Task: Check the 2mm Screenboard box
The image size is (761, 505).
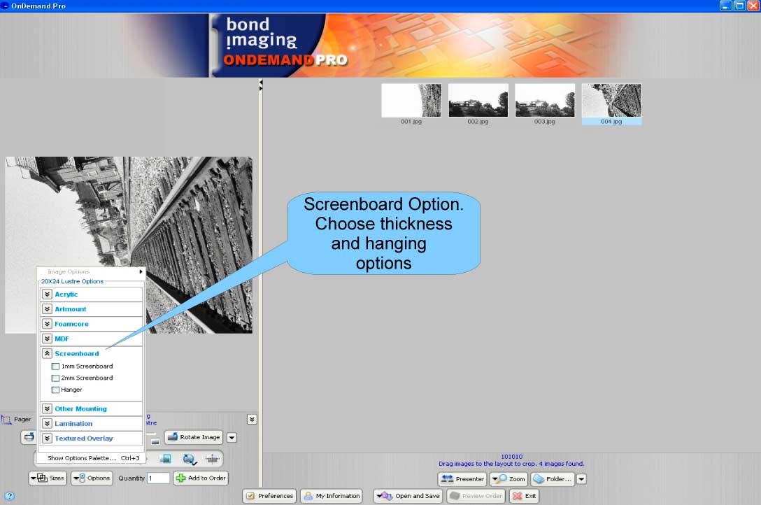Action: coord(55,378)
